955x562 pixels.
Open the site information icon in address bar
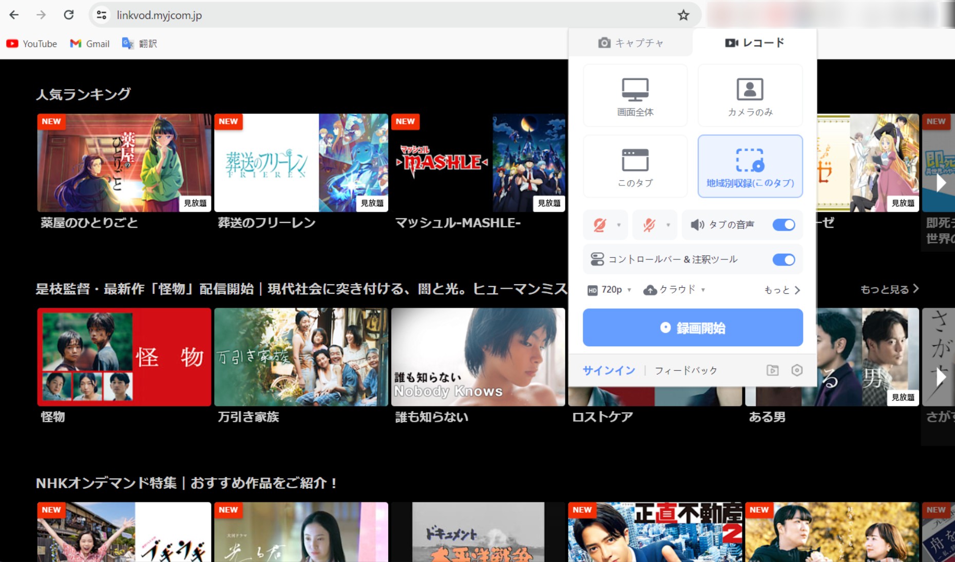[x=102, y=15]
